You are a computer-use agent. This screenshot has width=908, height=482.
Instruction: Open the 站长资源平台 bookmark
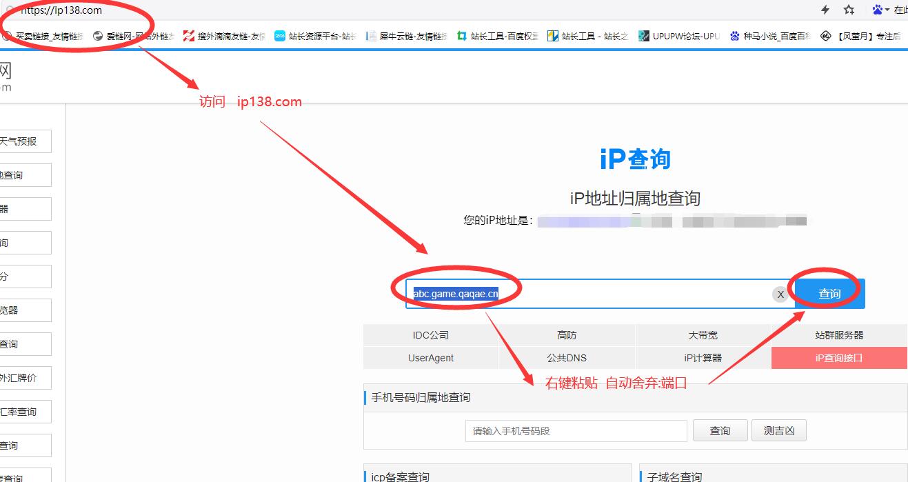[316, 37]
